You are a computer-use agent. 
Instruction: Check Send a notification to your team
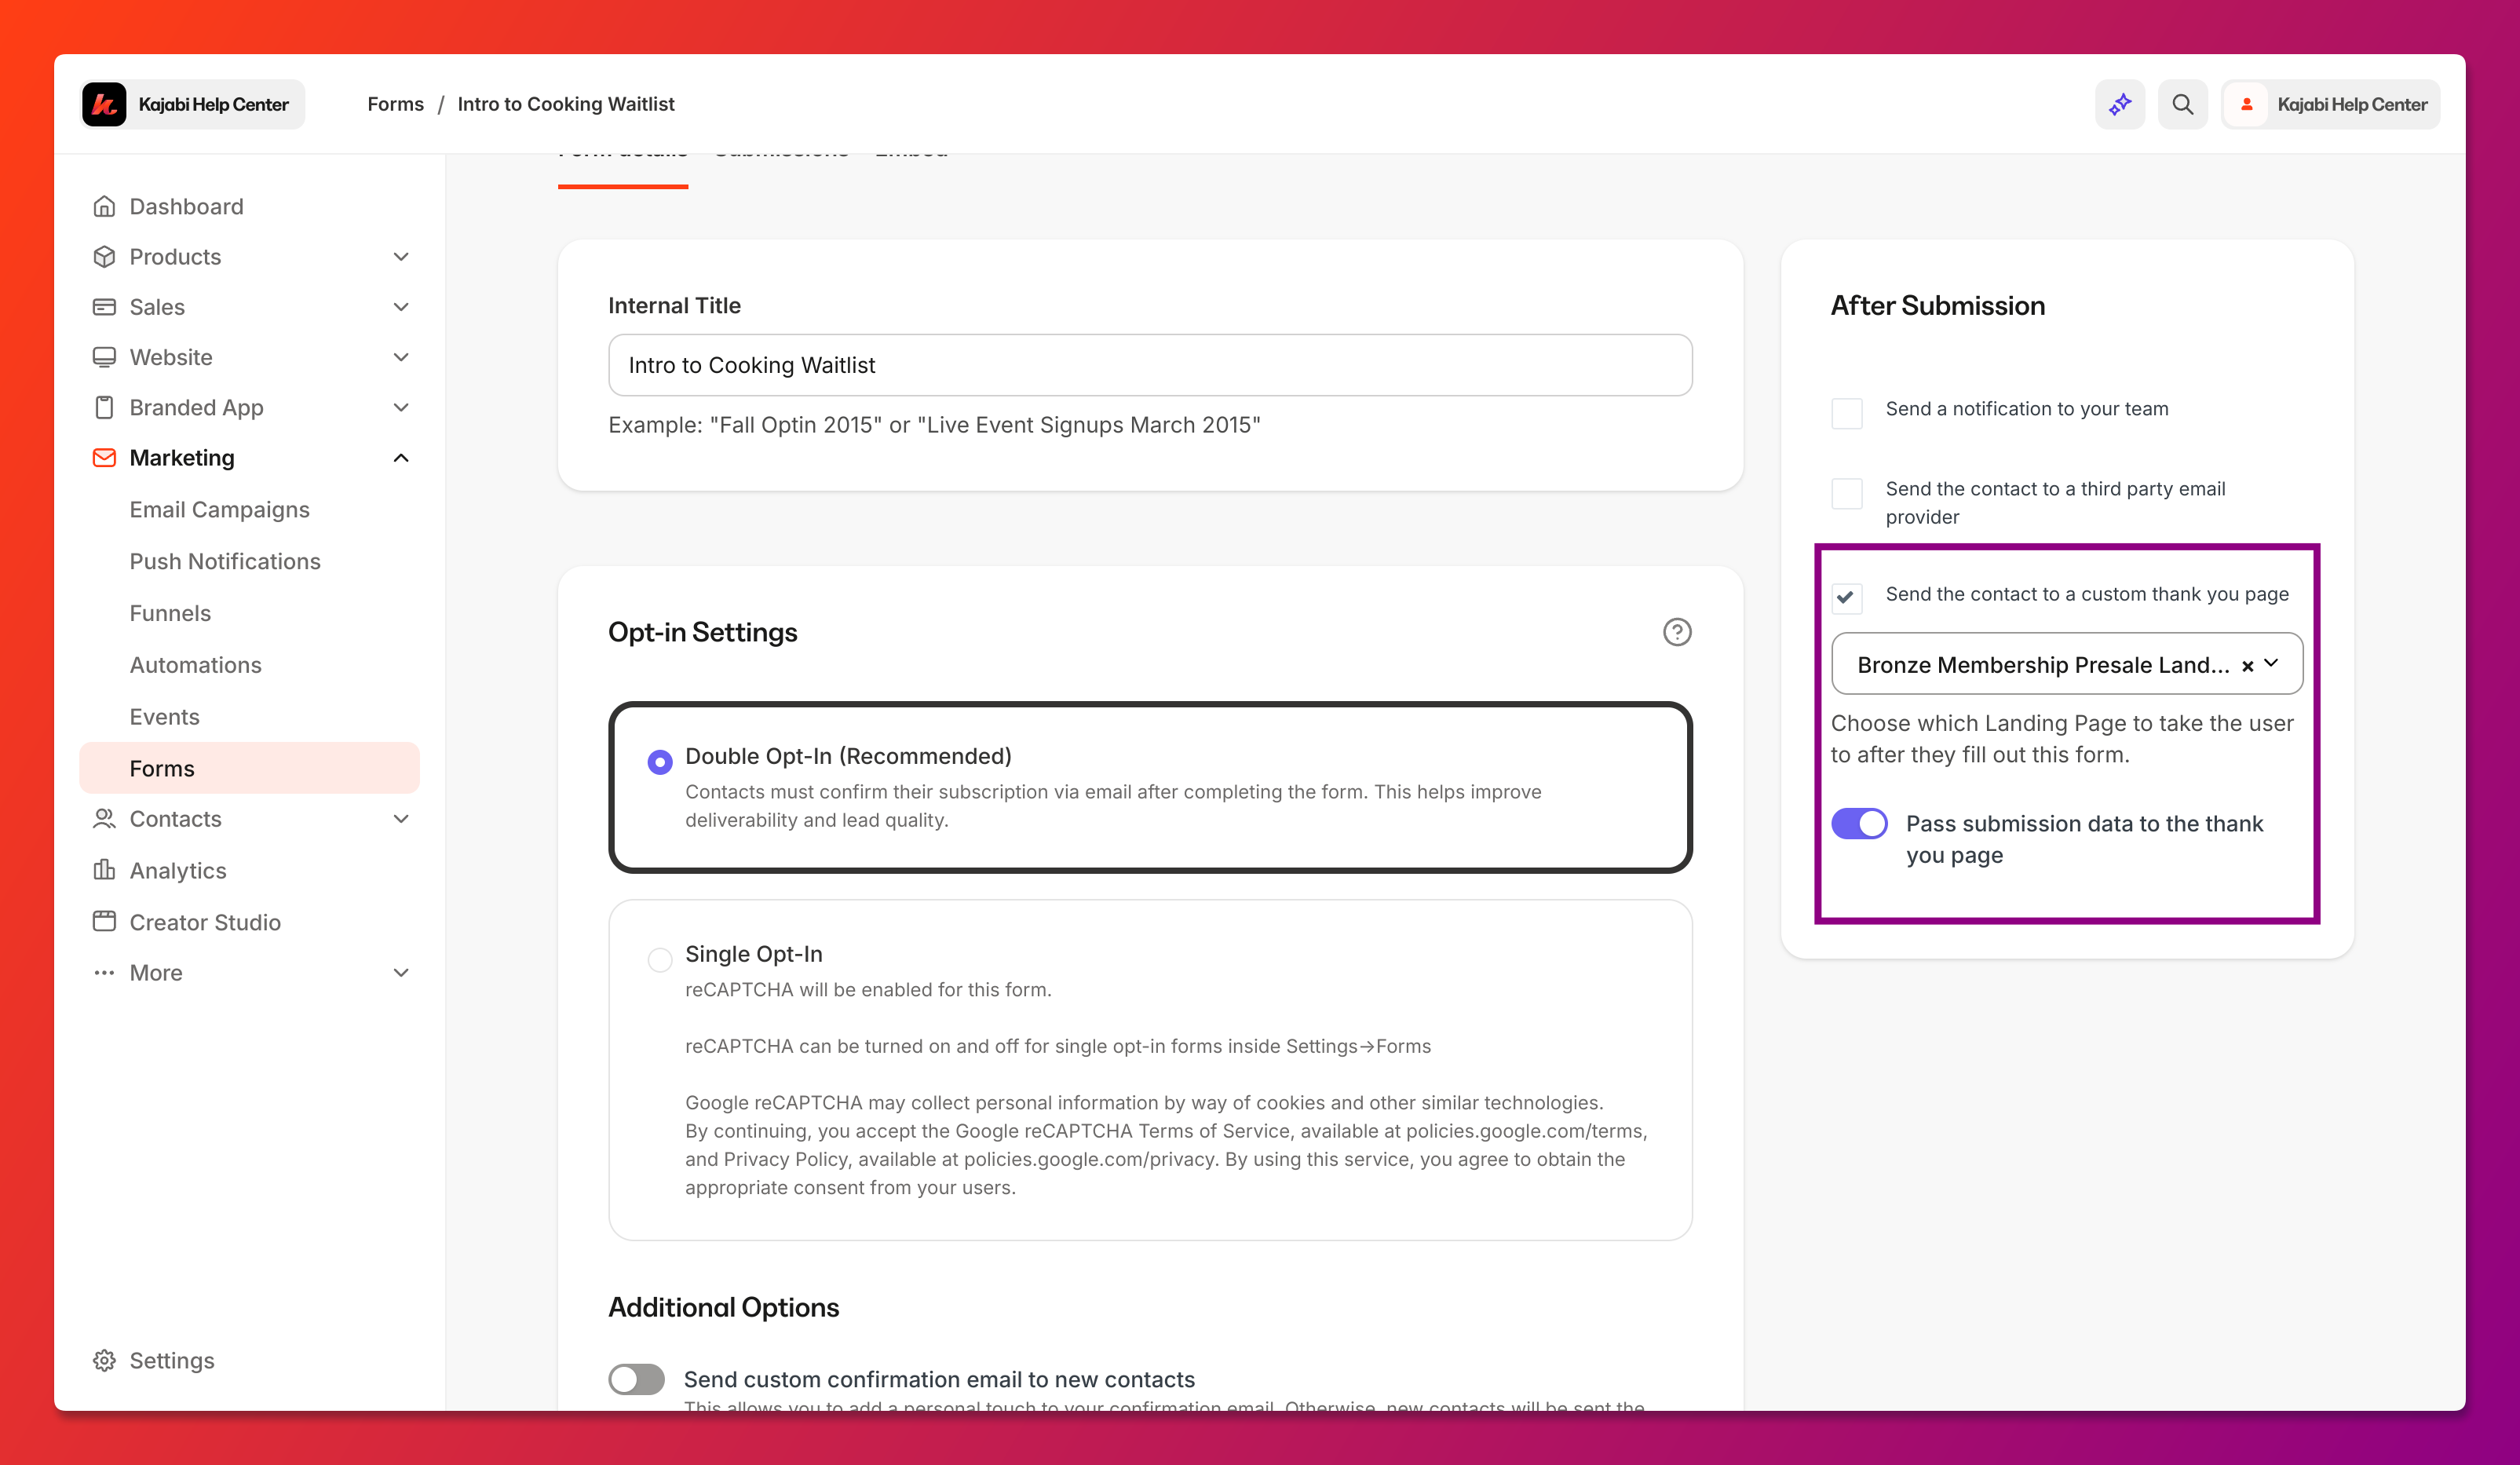[x=1846, y=412]
